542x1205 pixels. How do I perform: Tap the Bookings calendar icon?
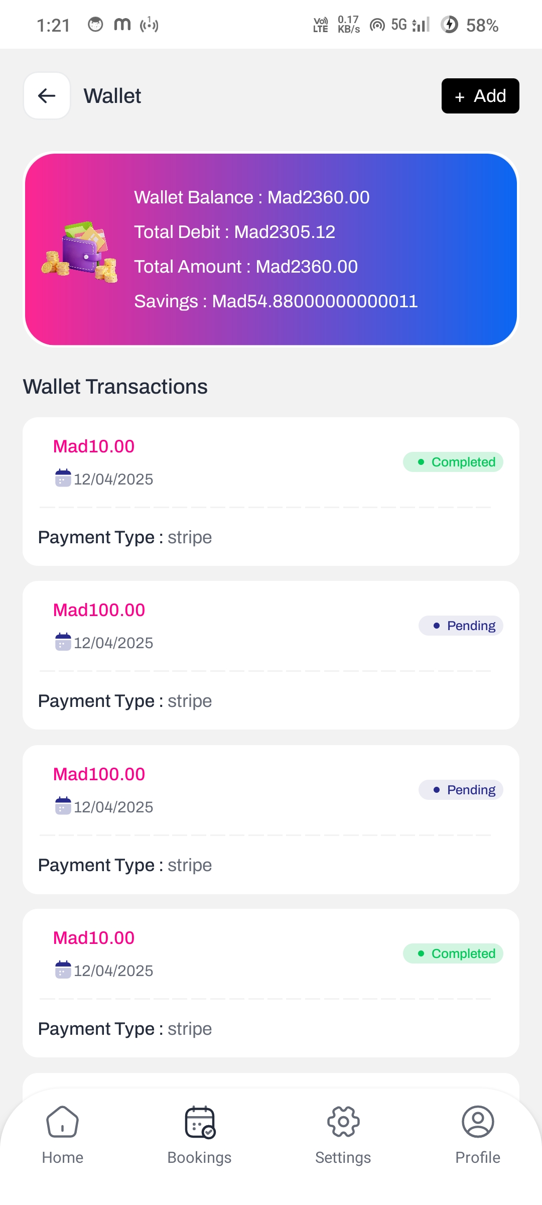(200, 1122)
